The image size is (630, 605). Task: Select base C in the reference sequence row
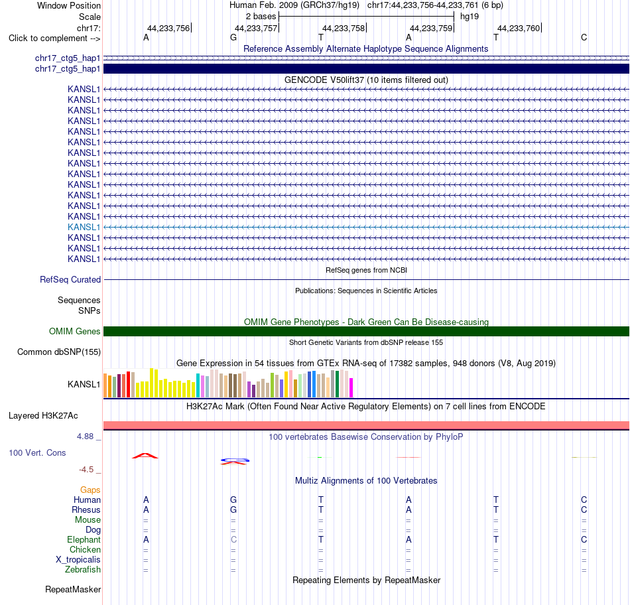(584, 38)
